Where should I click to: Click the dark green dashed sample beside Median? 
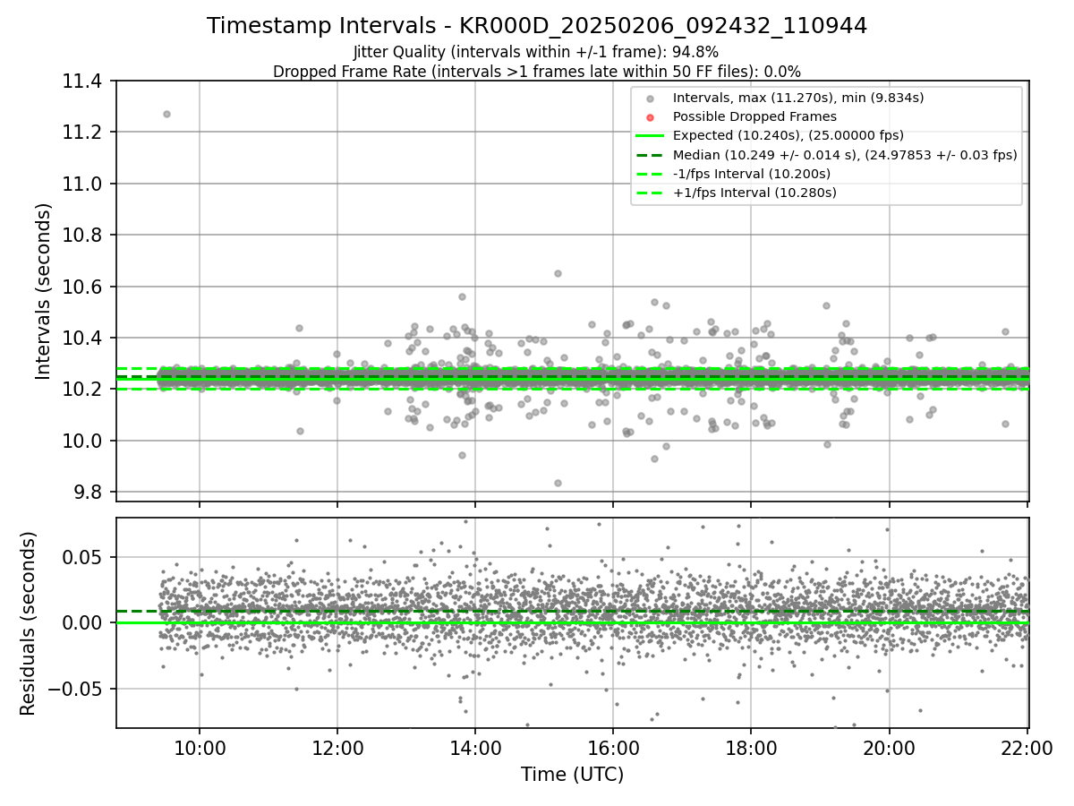(651, 155)
